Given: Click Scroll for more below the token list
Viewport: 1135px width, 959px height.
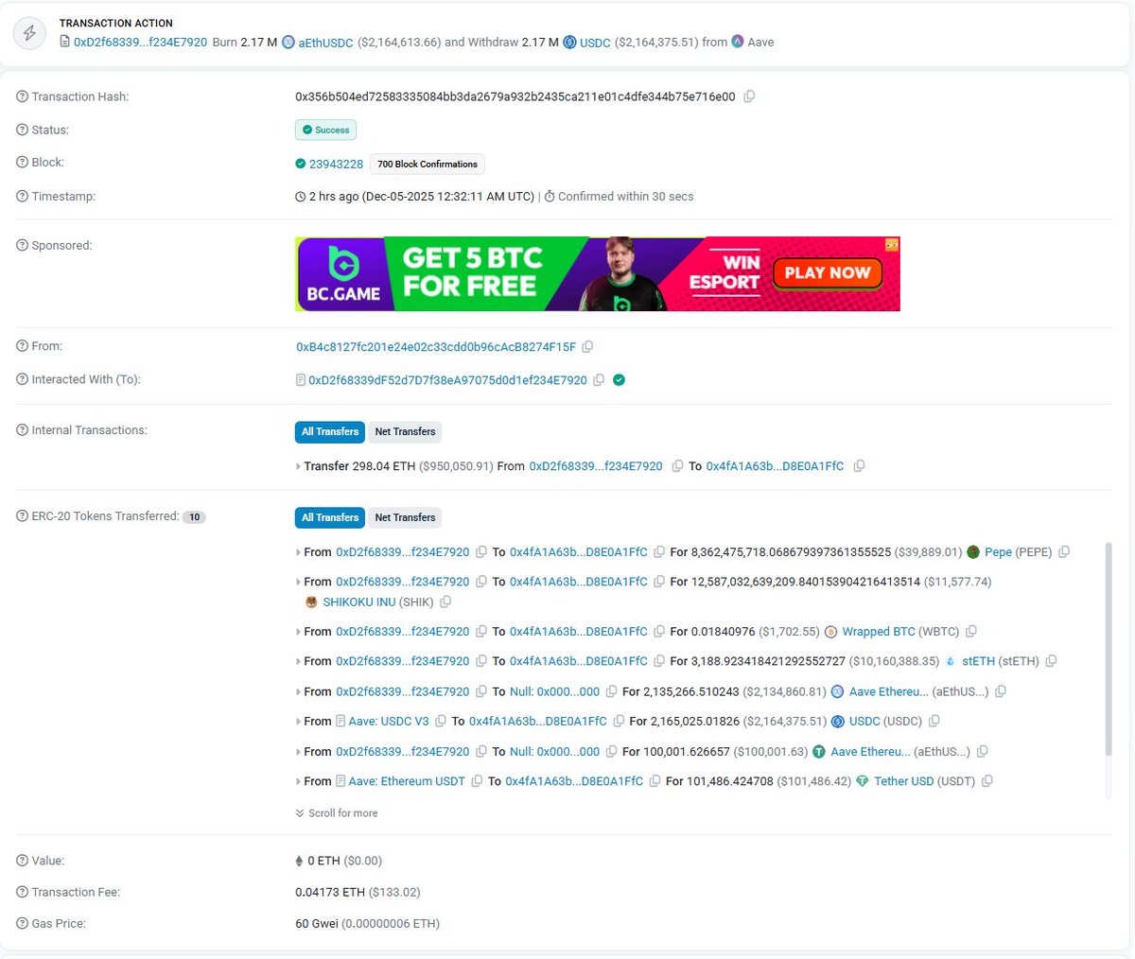Looking at the screenshot, I should click(x=337, y=813).
